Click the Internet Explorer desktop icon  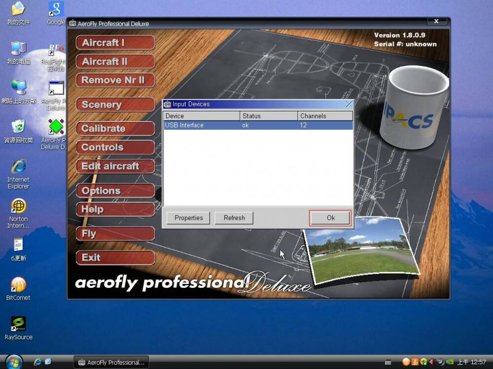[19, 166]
